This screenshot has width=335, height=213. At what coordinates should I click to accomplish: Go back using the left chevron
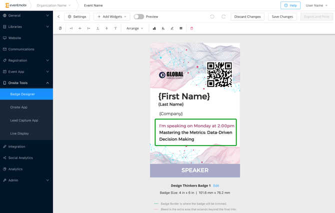[58, 16]
